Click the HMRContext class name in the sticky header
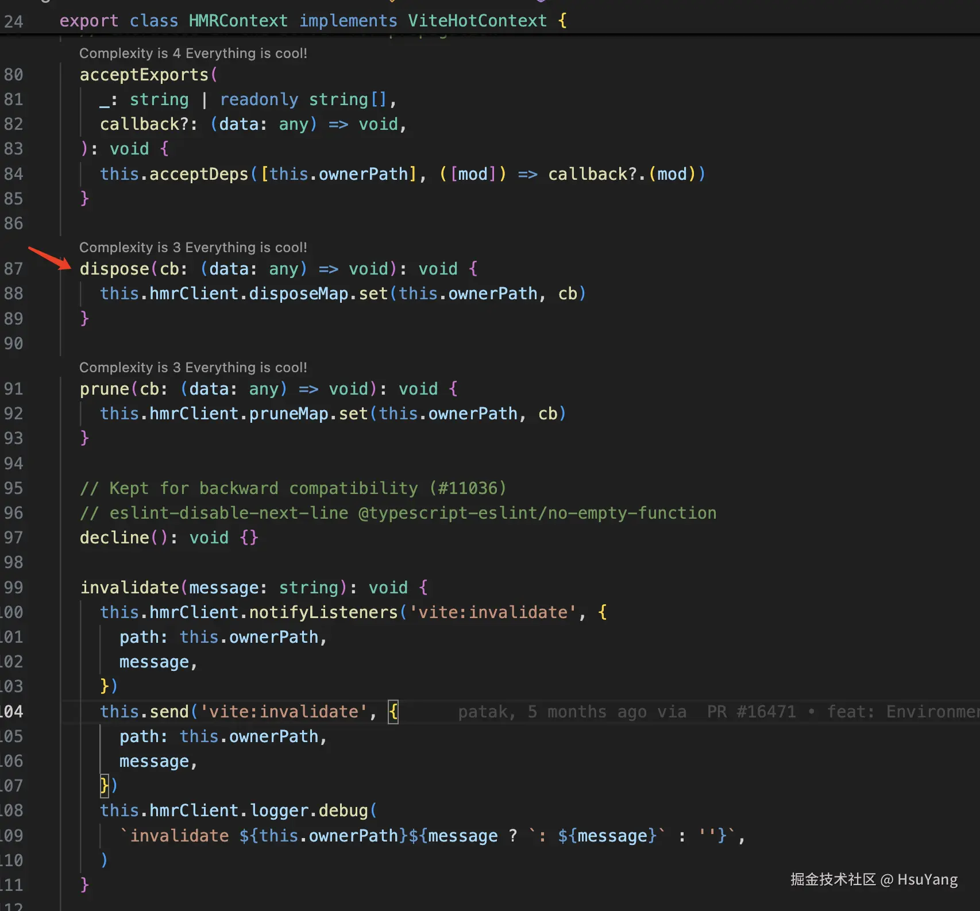Image resolution: width=980 pixels, height=911 pixels. point(238,21)
